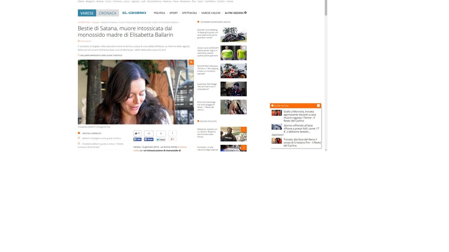The width and height of the screenshot is (449, 252).
Task: Open the Sport section
Action: [173, 13]
